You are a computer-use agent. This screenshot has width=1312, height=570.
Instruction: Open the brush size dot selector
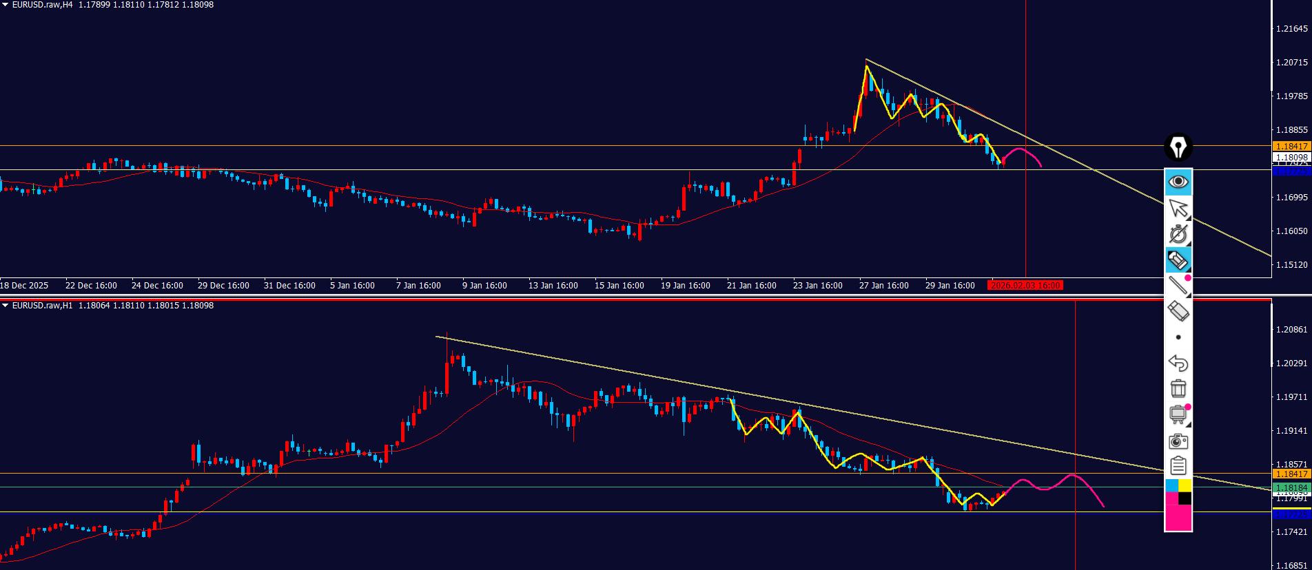pos(1178,337)
